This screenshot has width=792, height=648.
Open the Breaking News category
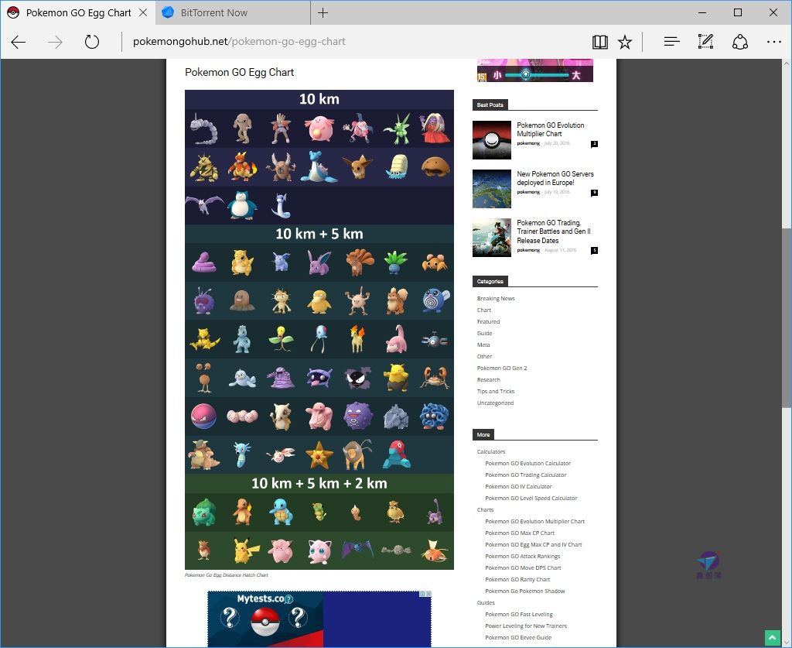496,298
